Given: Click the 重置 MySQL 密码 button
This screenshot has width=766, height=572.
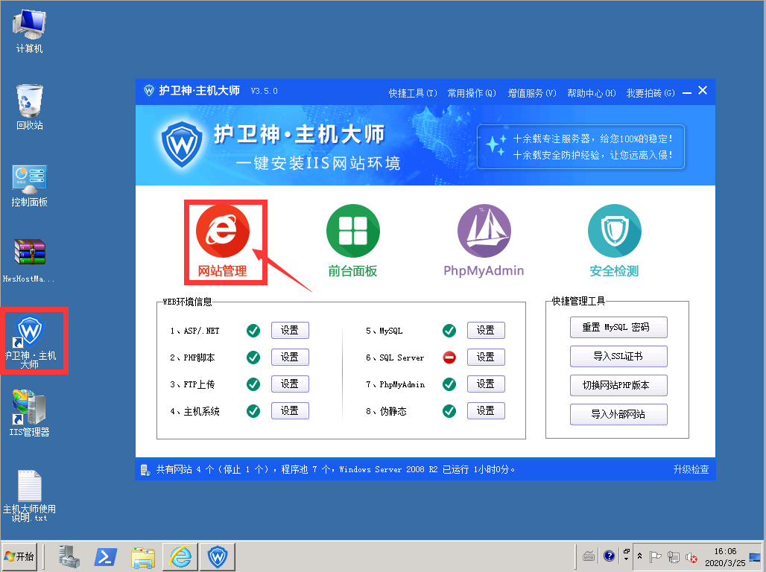Looking at the screenshot, I should pyautogui.click(x=618, y=327).
